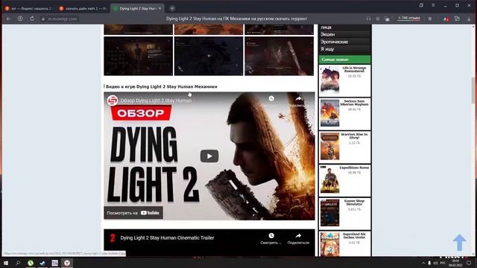Image resolution: width=477 pixels, height=268 pixels.
Task: Click the taskbar clock and date
Action: pos(455,263)
